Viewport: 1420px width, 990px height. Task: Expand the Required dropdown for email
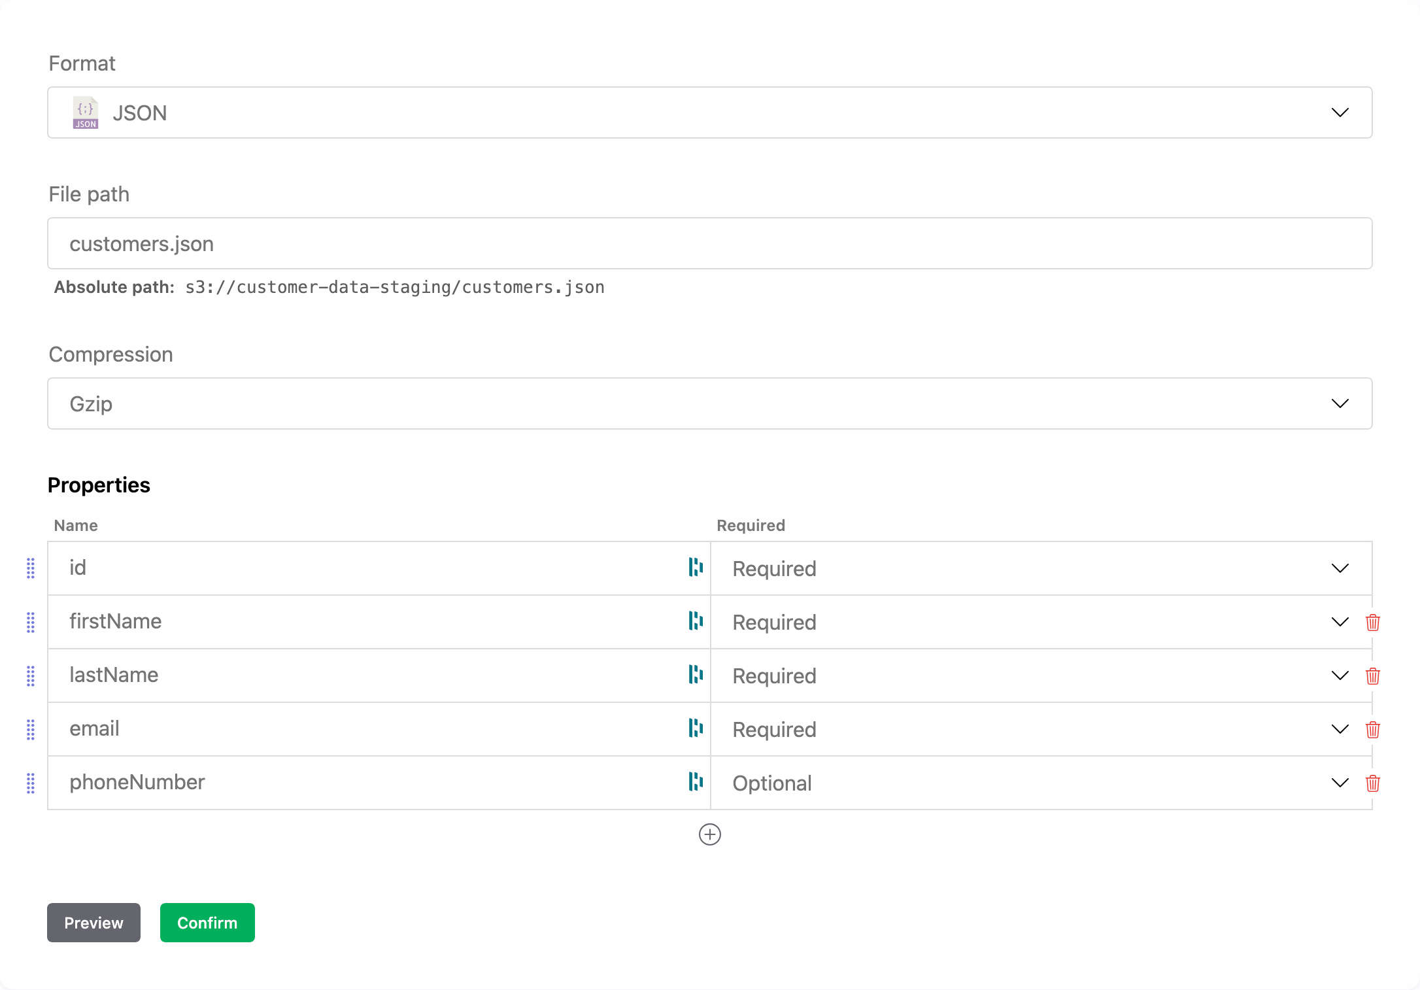pos(1340,729)
